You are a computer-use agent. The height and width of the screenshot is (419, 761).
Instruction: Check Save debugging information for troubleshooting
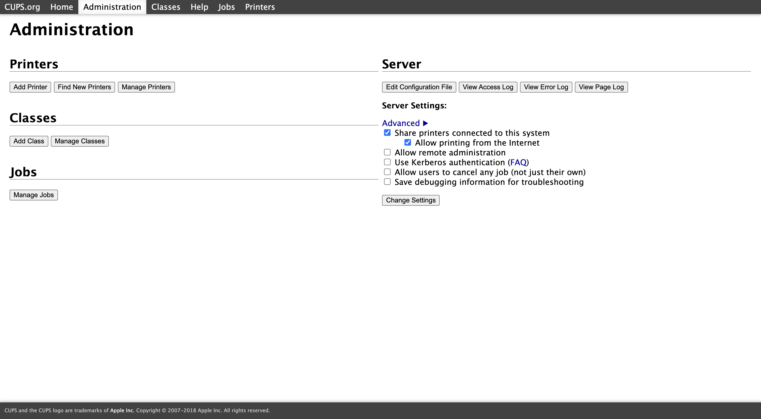click(387, 182)
